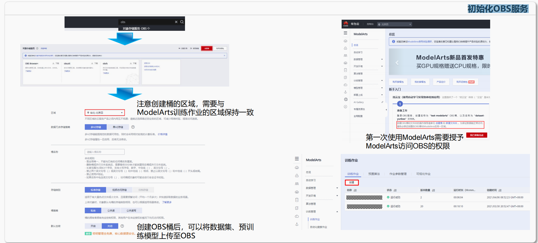
Task: Open hamburger menu in 训练作业 window
Action: click(297, 159)
